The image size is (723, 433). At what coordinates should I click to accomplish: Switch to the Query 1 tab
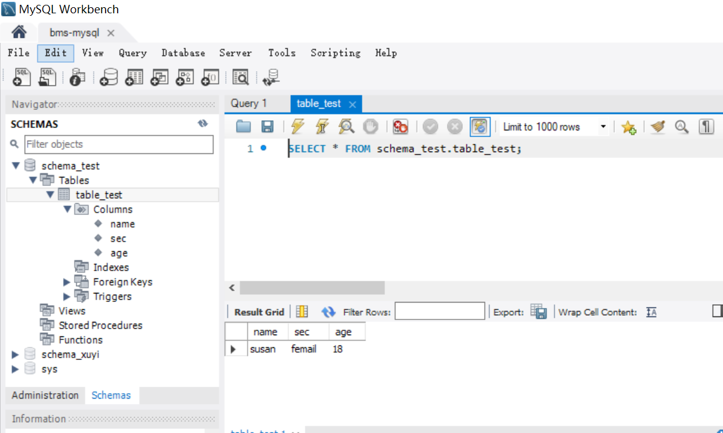click(x=249, y=103)
